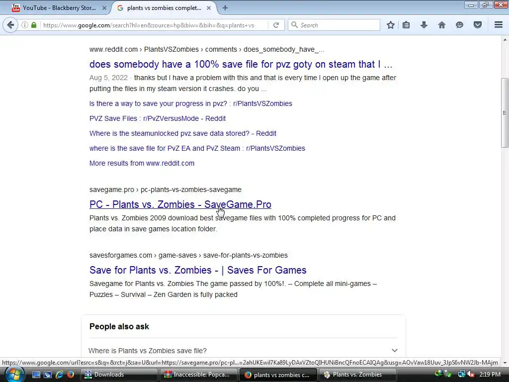Open a new tab with the plus button
Viewport: 509px width, 382px height.
[x=225, y=8]
